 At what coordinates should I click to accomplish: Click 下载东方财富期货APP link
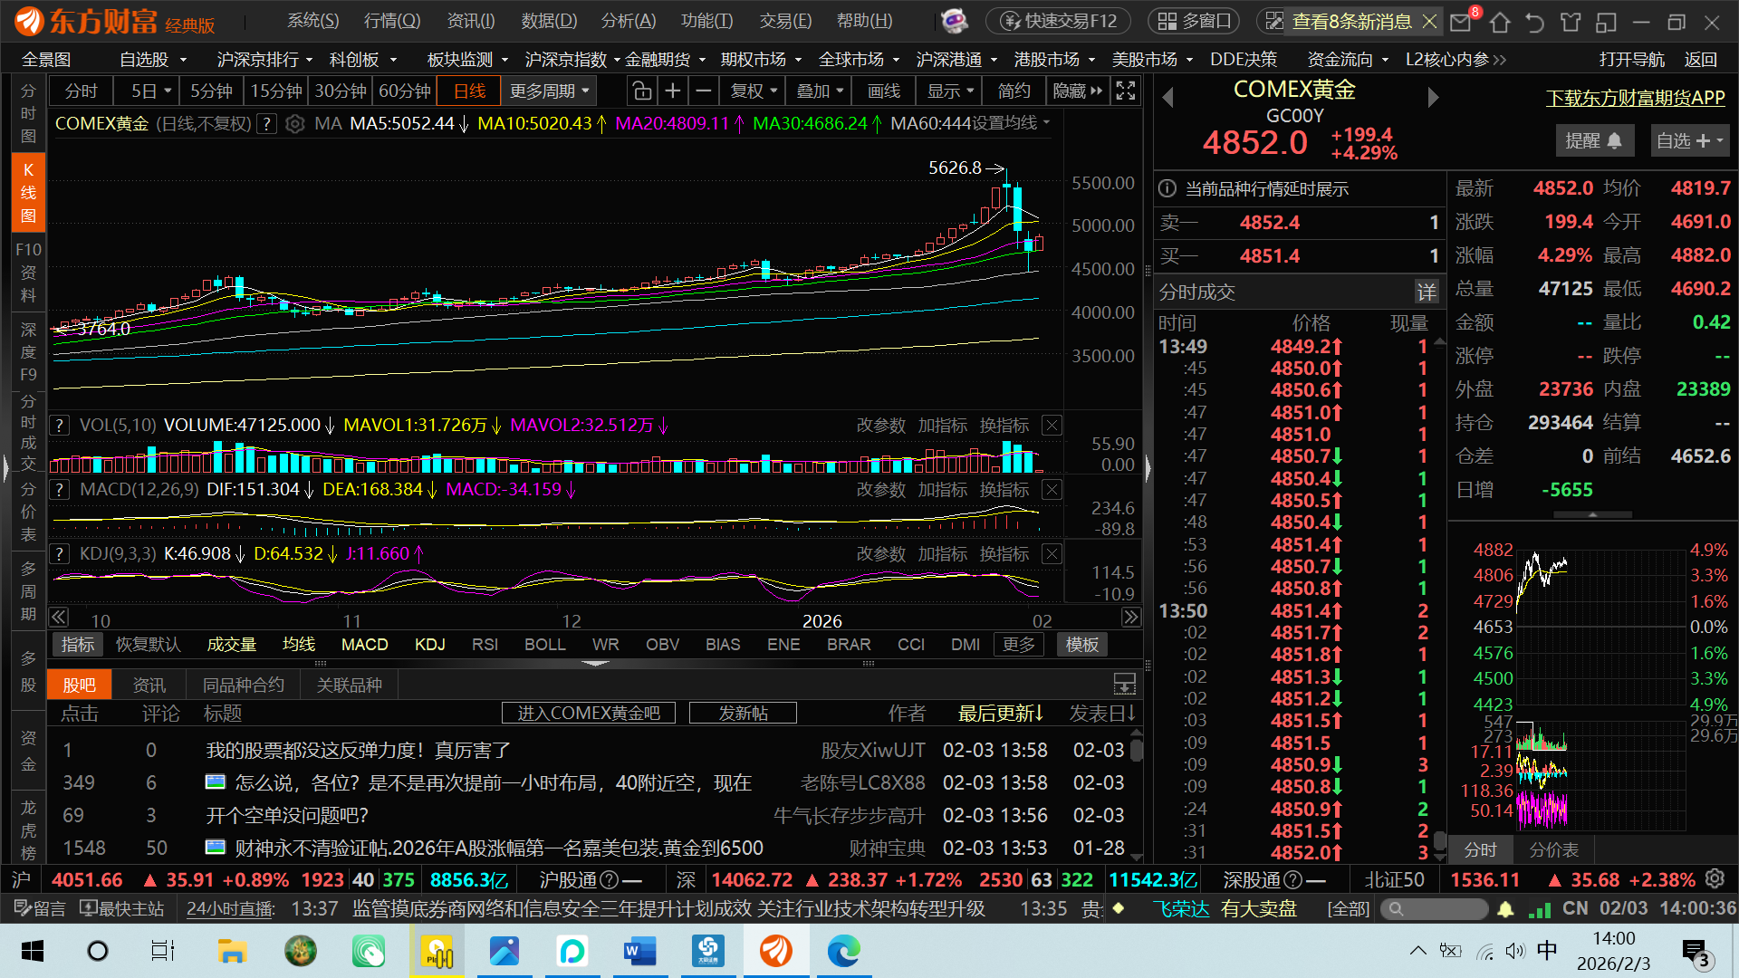[x=1635, y=98]
